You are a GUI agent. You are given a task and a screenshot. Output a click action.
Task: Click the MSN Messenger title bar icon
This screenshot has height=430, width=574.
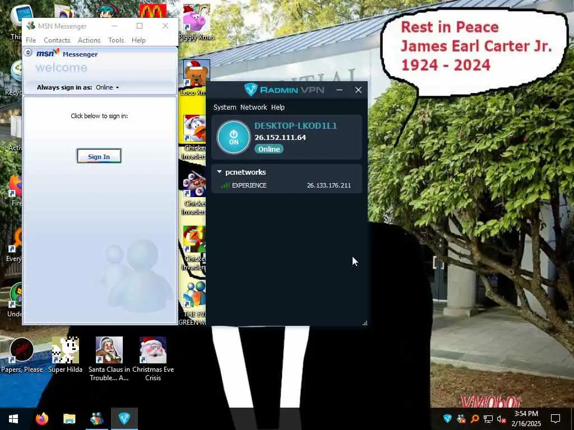[x=31, y=26]
